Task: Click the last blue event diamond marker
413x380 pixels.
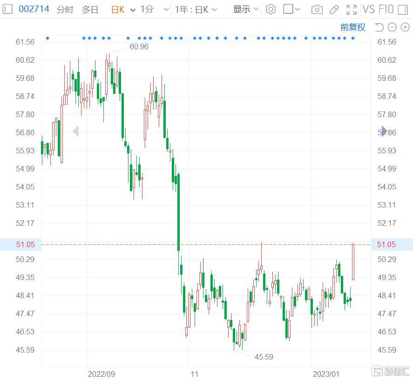Action: [353, 38]
